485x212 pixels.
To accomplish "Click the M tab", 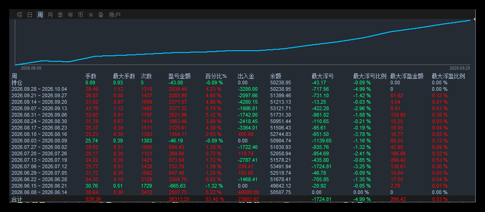I will (91, 15).
